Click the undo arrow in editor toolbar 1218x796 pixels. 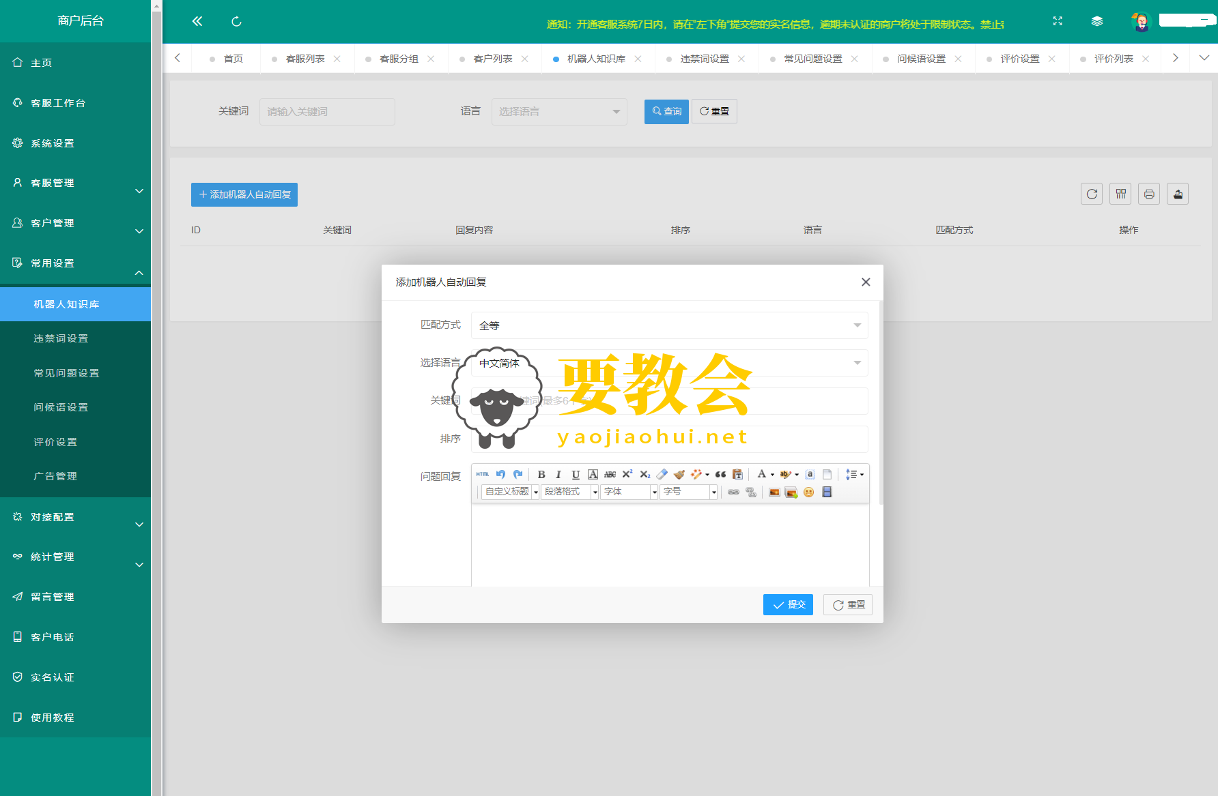(x=500, y=474)
